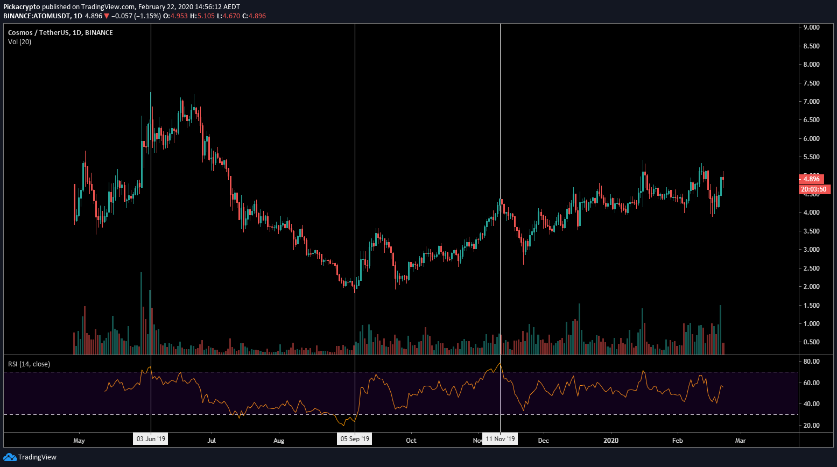
Task: Click the high value H:5.105
Action: [202, 16]
